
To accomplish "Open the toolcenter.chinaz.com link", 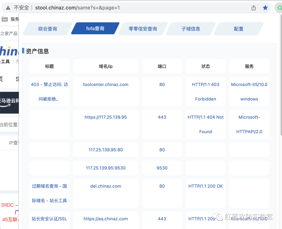I will coord(106,85).
